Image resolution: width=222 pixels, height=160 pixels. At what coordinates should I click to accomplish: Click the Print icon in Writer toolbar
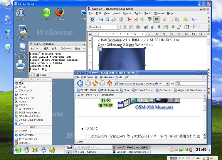click(x=136, y=19)
